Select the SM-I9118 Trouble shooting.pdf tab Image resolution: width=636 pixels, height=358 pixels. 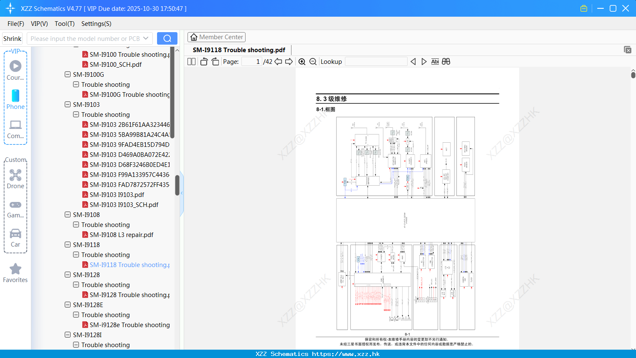(x=239, y=50)
